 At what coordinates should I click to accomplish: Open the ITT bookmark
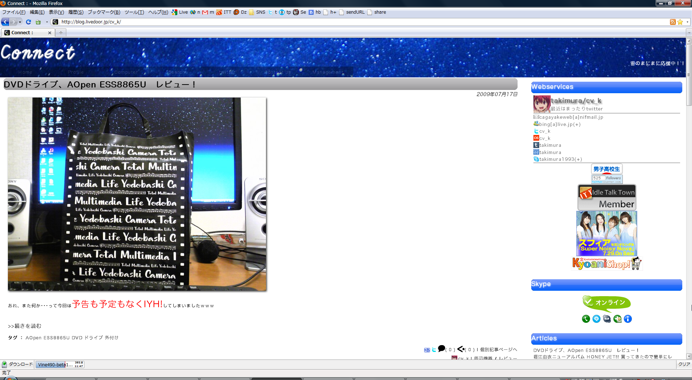[x=224, y=12]
